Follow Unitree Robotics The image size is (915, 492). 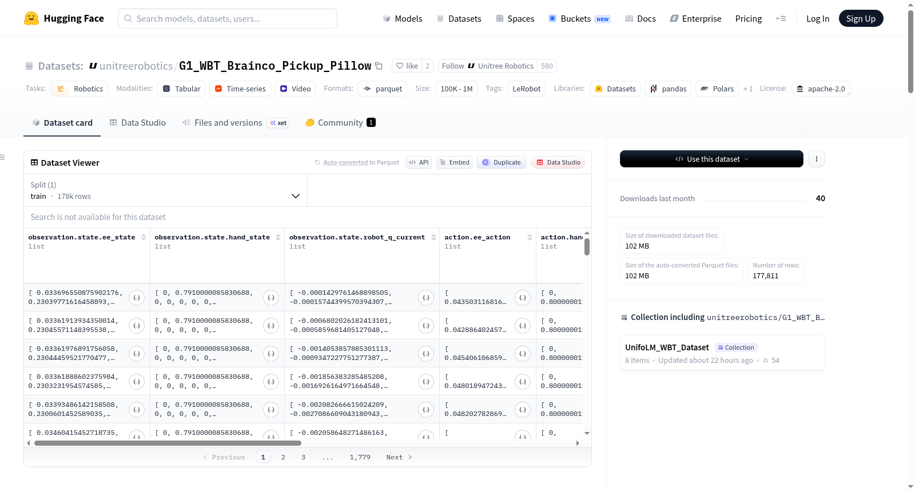[x=488, y=66]
